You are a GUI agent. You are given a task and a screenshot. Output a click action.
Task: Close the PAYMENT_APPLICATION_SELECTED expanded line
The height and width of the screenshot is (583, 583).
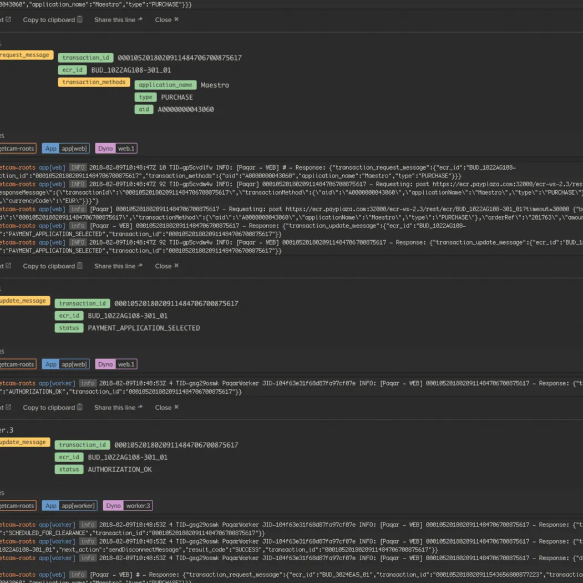pos(166,266)
